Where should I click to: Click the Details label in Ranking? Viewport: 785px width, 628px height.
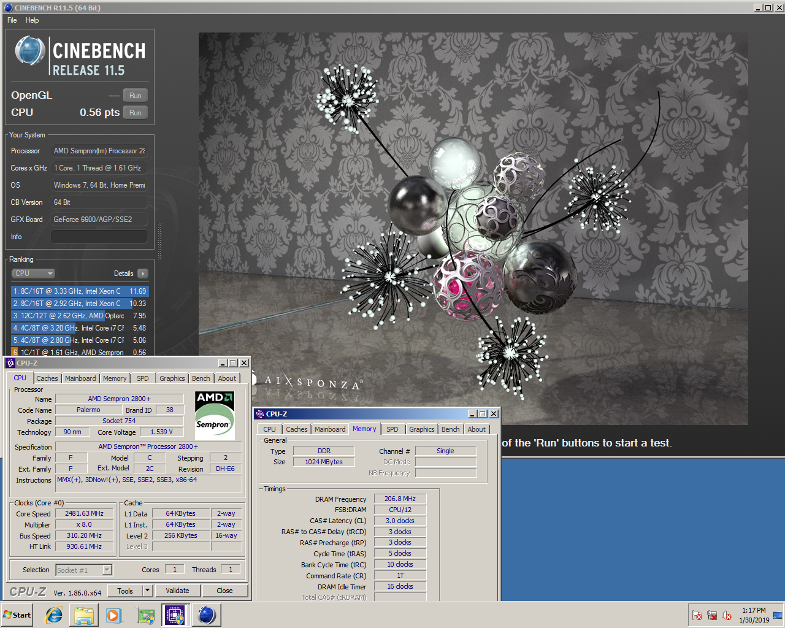123,274
